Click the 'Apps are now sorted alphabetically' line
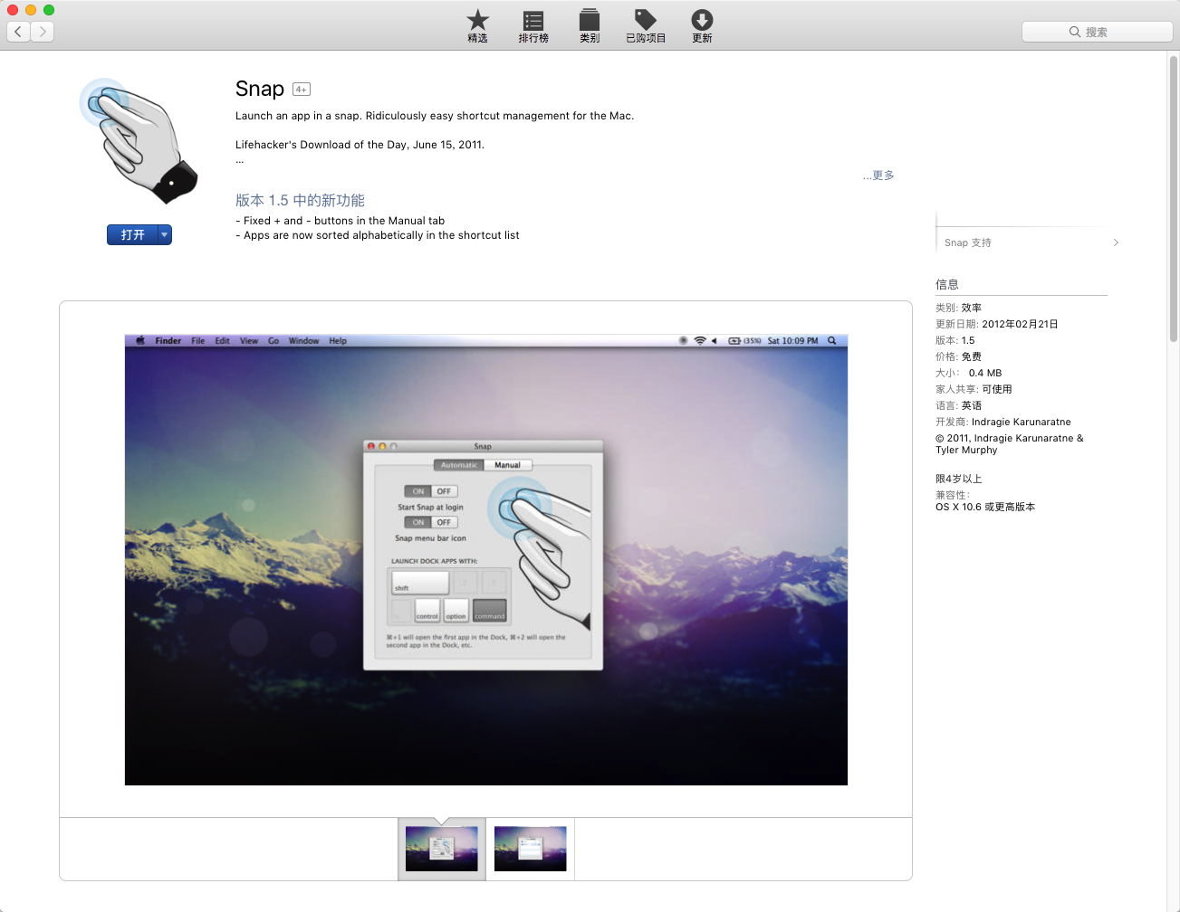 tap(378, 235)
